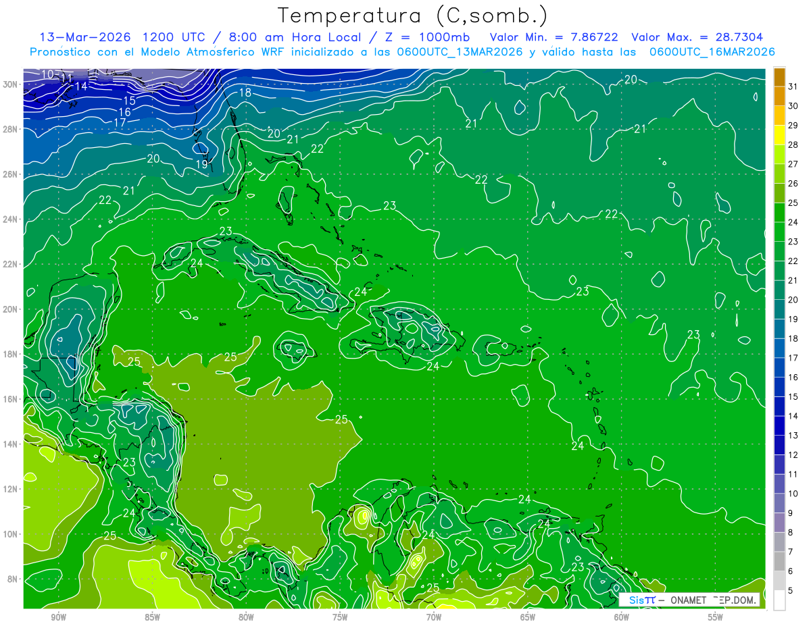
Task: Click the '11' color scale label
Action: pyautogui.click(x=793, y=475)
